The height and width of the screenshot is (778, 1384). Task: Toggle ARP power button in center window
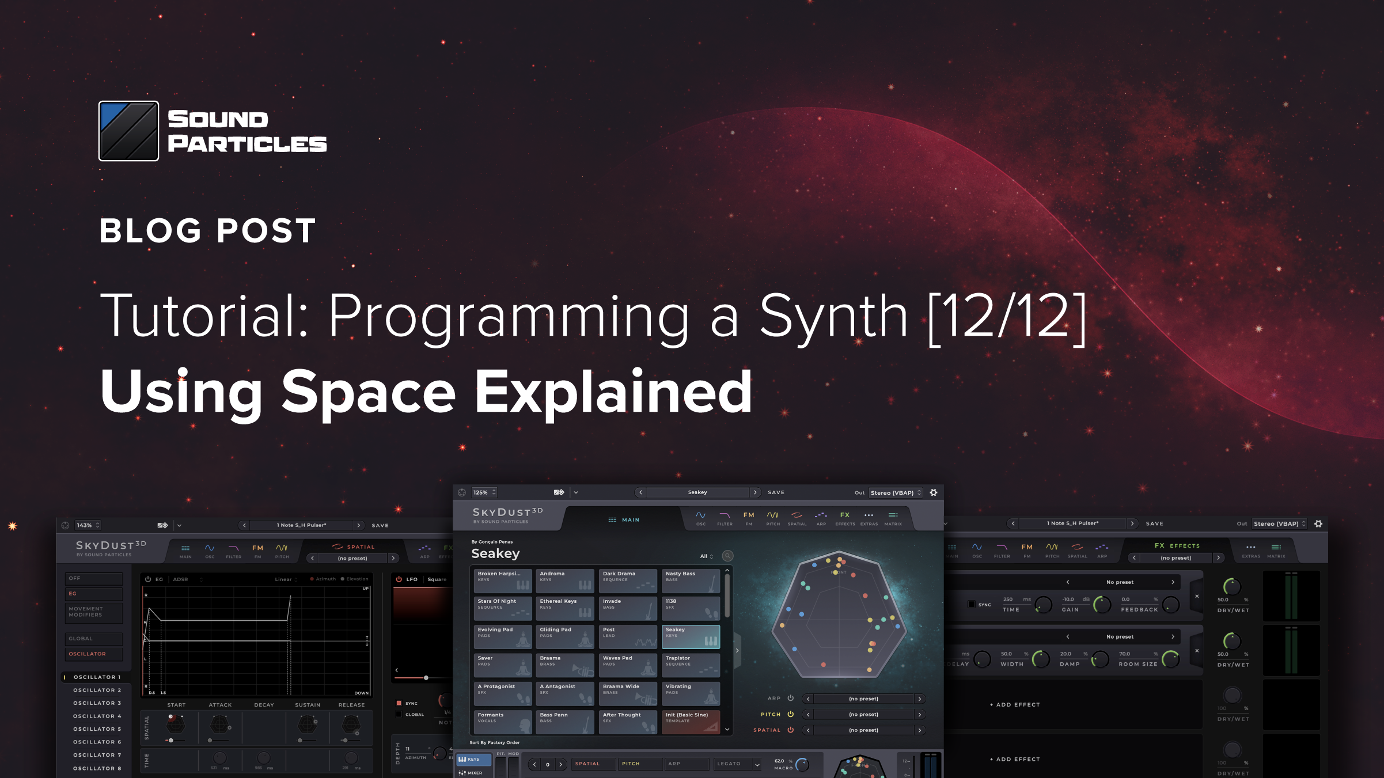coord(791,698)
